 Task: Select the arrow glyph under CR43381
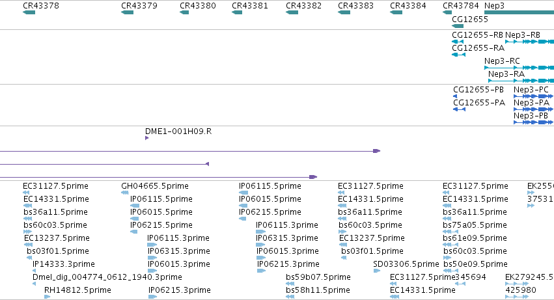[237, 12]
